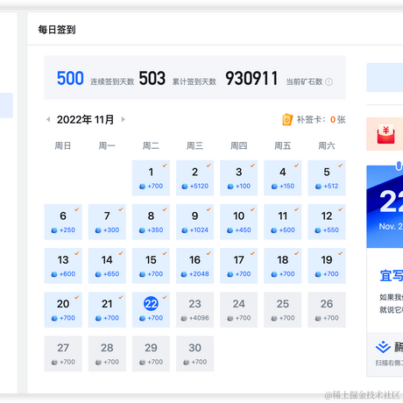Select upcoming day 26
This screenshot has width=403, height=403.
click(327, 310)
